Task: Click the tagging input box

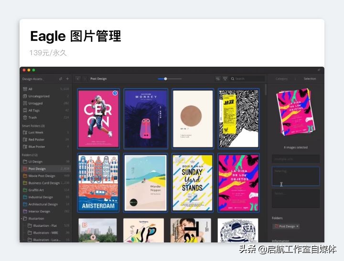Action: tap(296, 176)
